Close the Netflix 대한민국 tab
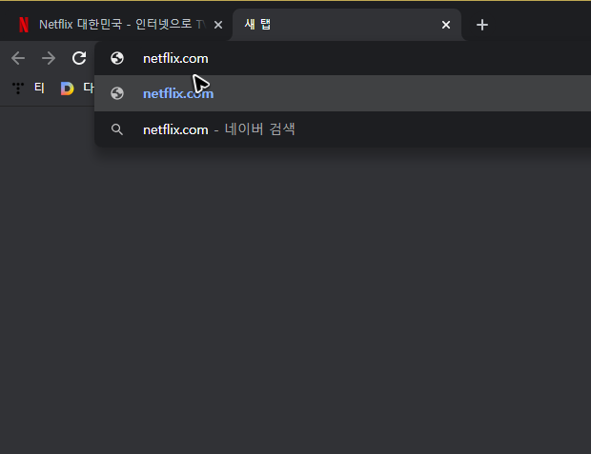This screenshot has height=454, width=591. (218, 25)
